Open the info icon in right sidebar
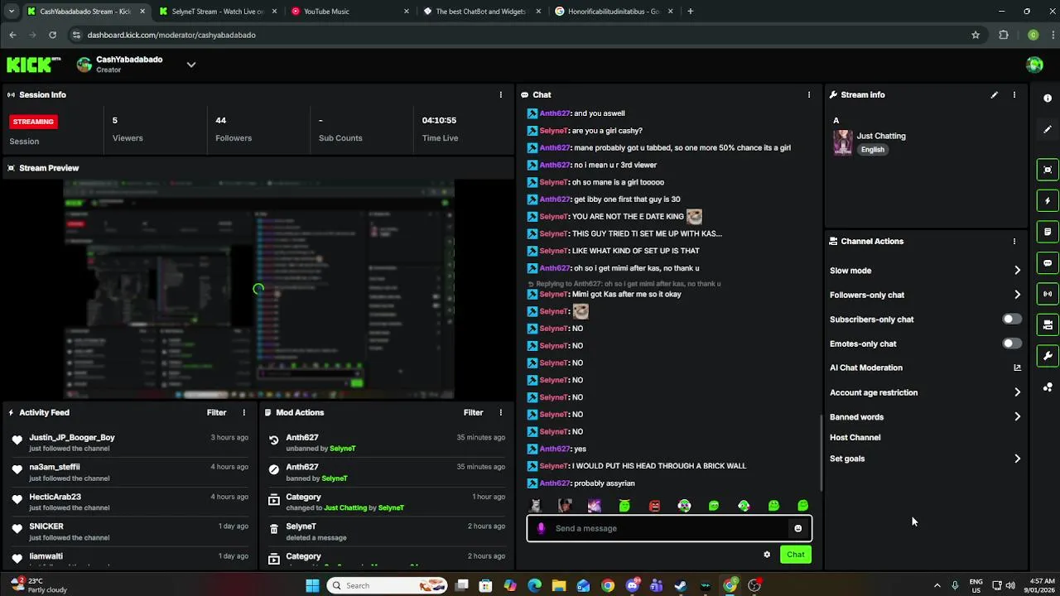Screen dimensions: 1060x596 (x=1048, y=98)
